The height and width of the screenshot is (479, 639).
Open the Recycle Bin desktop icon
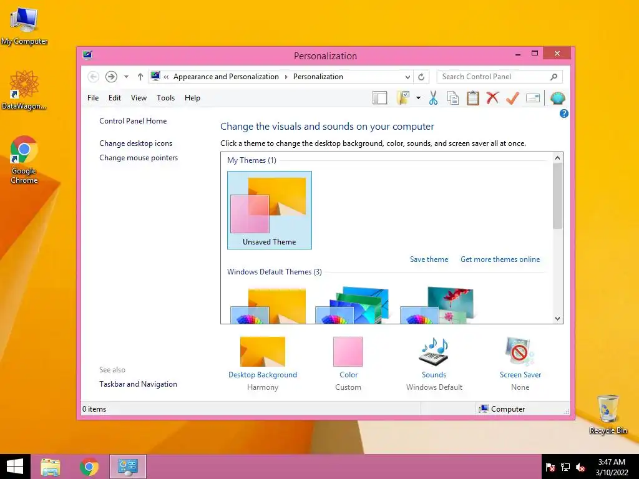608,414
